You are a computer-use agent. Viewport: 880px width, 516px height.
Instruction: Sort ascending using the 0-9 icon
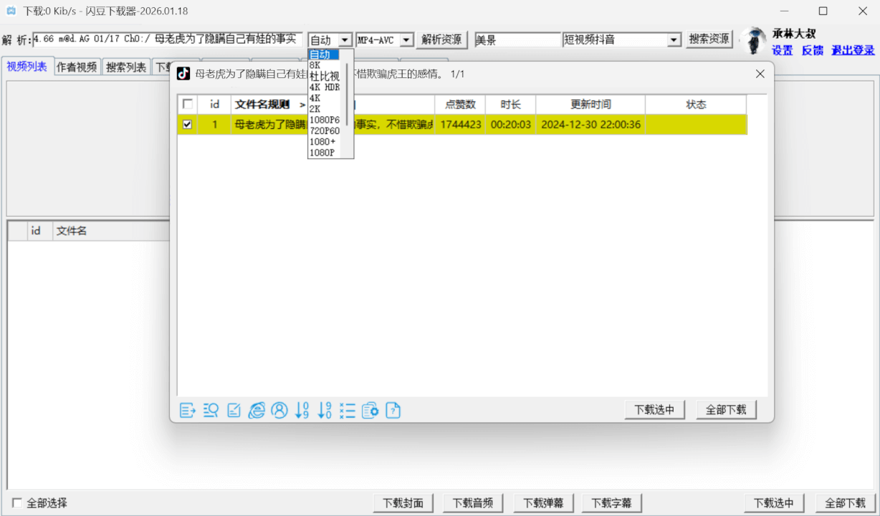tap(302, 411)
